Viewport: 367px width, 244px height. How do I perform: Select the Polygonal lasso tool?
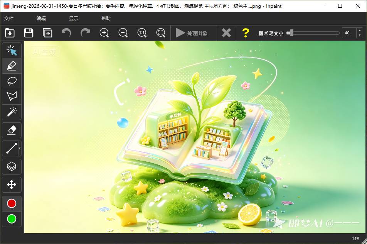coord(12,97)
